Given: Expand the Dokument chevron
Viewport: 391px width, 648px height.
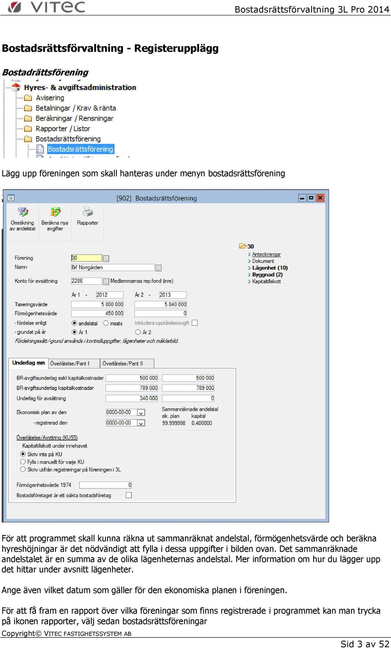Looking at the screenshot, I should [x=249, y=261].
